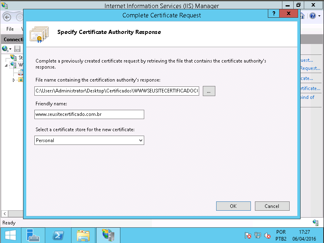Focus the Friendly name input field

[x=89, y=114]
